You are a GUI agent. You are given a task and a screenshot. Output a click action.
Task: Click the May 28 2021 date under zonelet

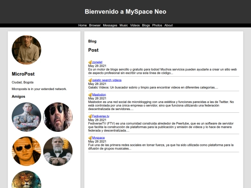[97, 66]
